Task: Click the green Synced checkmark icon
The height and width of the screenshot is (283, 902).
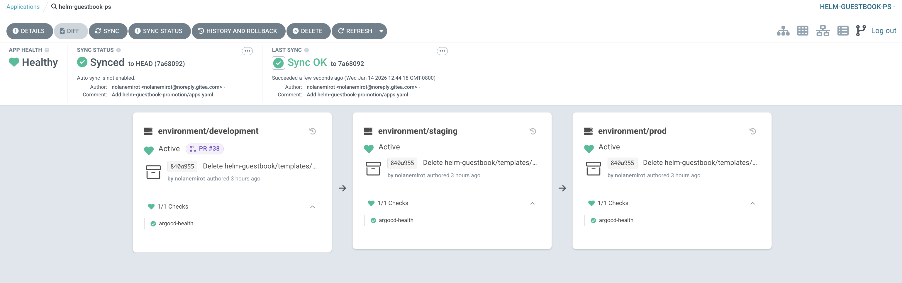Action: pos(82,62)
